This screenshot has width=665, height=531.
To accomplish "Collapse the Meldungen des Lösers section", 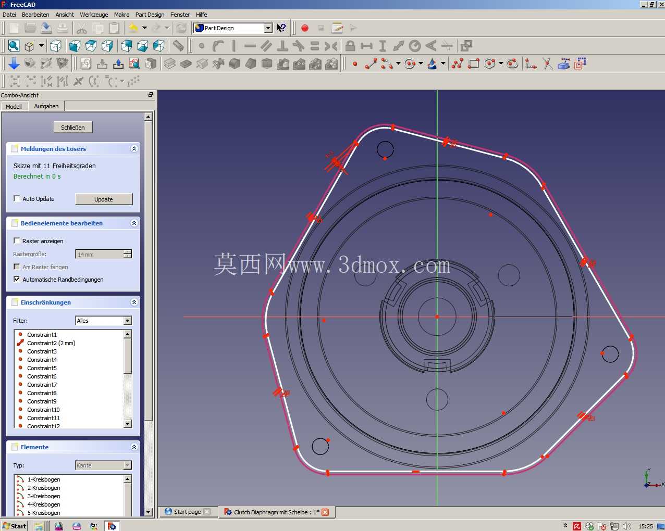I will pyautogui.click(x=134, y=149).
